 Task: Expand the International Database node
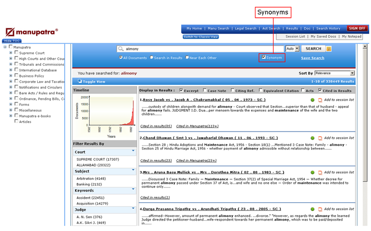point(11,70)
